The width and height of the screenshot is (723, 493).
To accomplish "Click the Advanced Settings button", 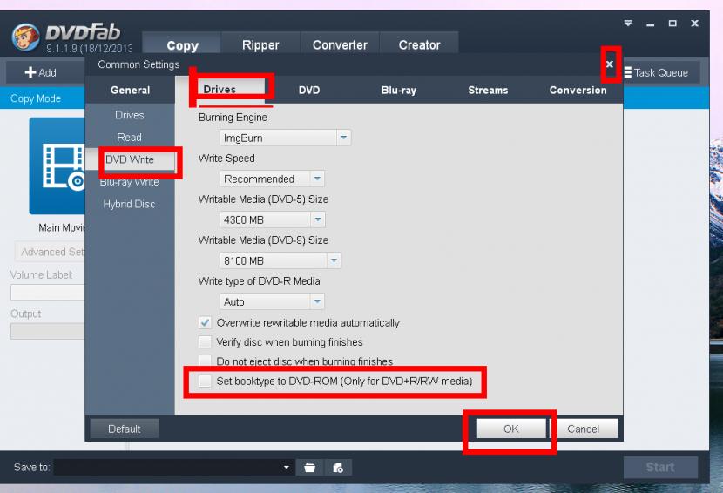I will coord(50,252).
